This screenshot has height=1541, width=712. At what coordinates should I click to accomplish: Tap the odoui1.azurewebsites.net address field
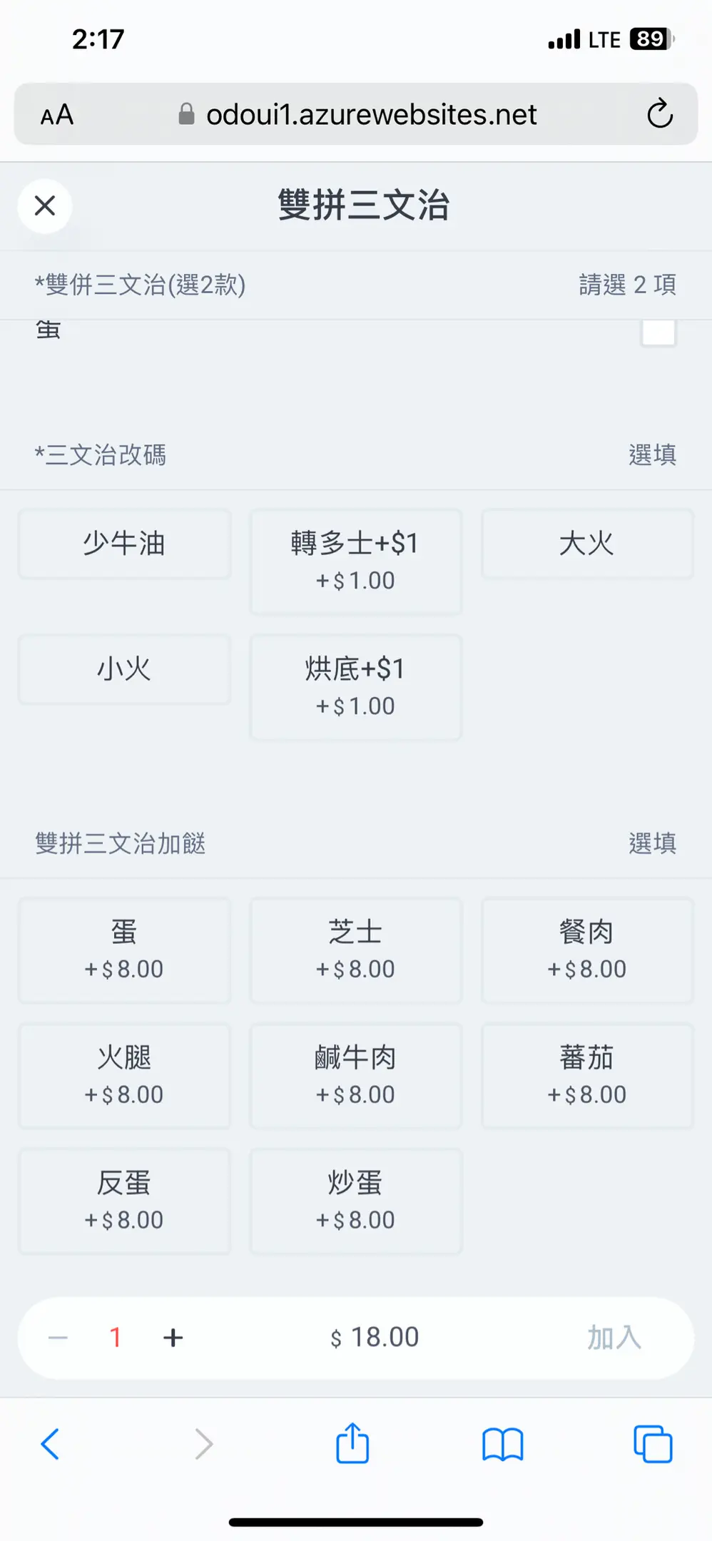371,115
